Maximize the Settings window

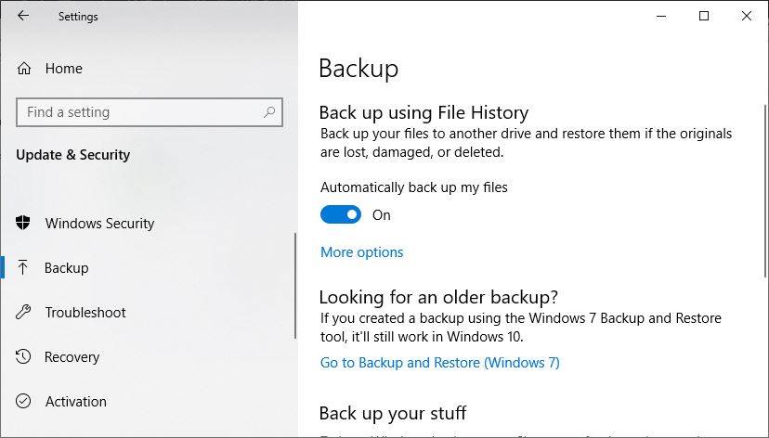(704, 16)
